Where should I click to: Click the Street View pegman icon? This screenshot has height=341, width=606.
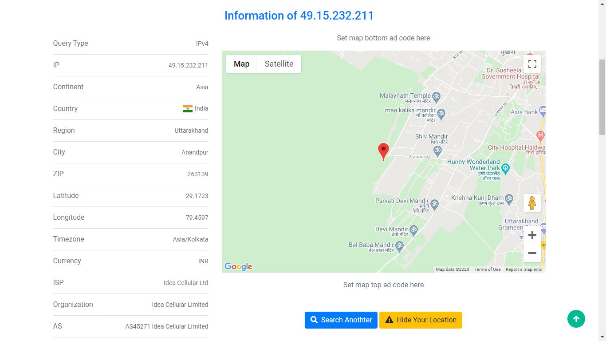coord(532,203)
